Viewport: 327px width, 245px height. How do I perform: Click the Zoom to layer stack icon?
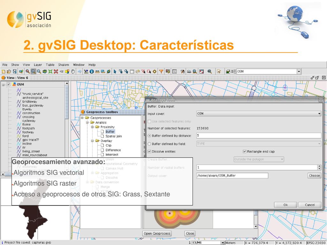[45, 71]
